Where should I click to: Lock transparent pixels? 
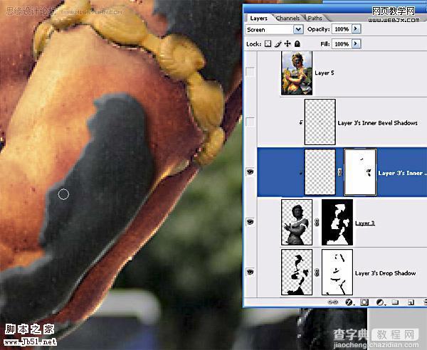coord(268,44)
